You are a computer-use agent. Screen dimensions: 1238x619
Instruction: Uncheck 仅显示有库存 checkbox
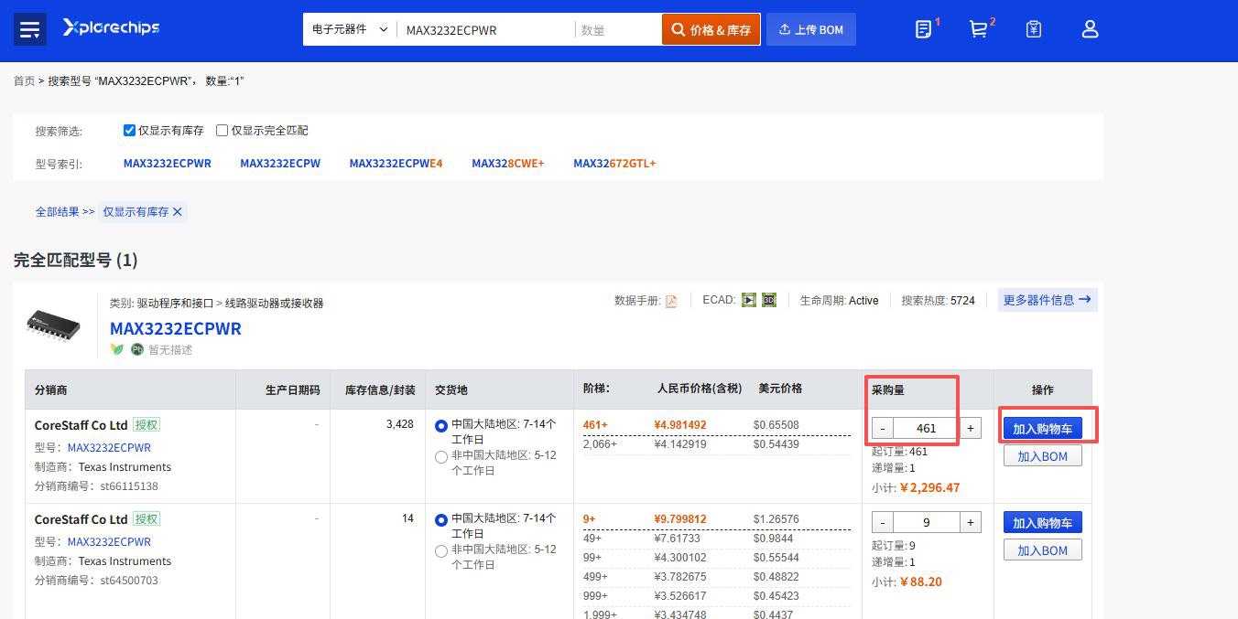[x=129, y=130]
